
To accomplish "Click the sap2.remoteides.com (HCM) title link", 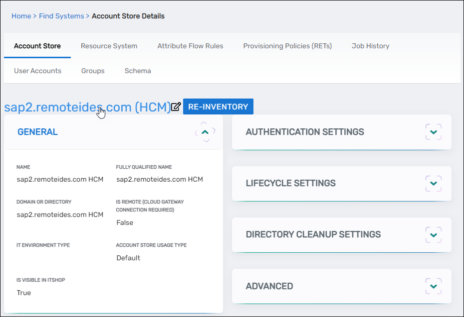I will pos(87,107).
